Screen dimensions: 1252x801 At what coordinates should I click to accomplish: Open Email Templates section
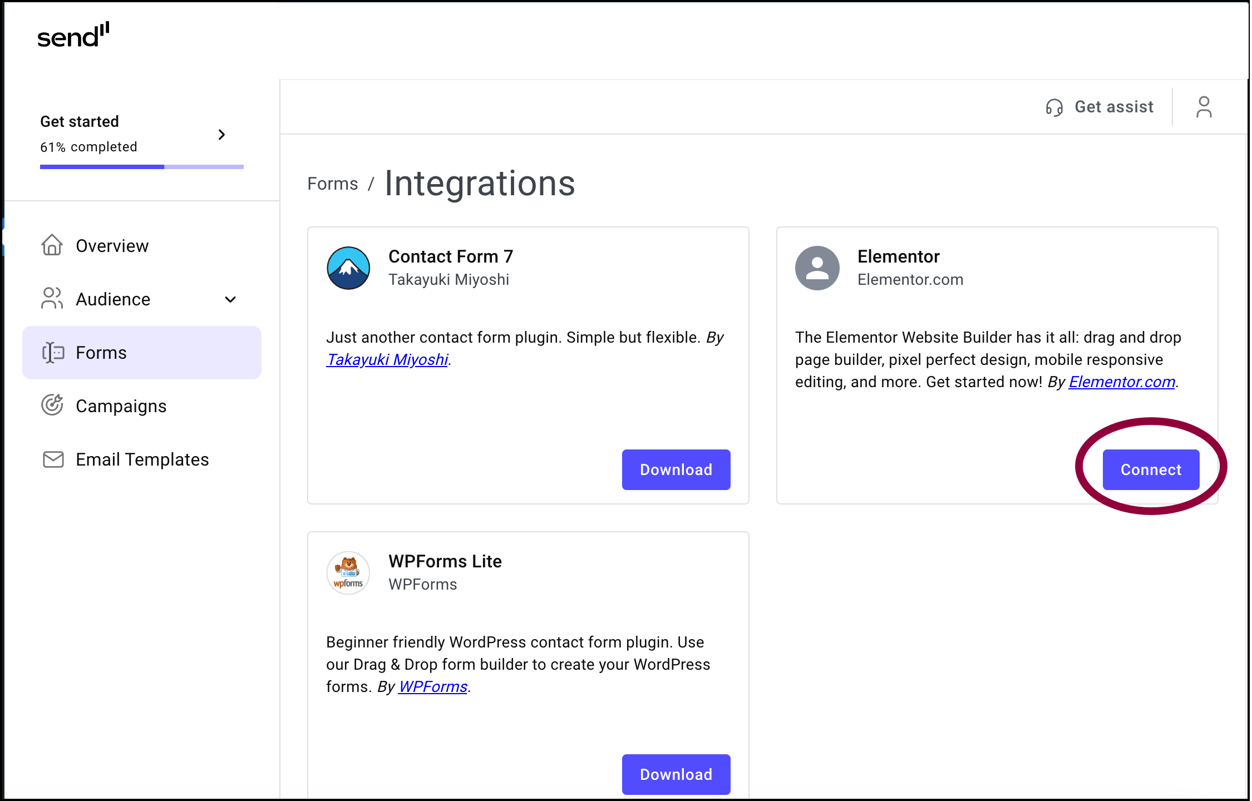click(x=142, y=459)
